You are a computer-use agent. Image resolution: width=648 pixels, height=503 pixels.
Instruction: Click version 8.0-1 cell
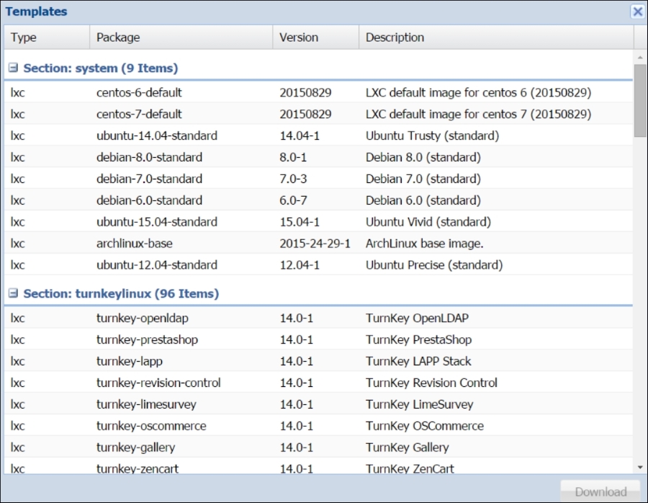pos(293,157)
